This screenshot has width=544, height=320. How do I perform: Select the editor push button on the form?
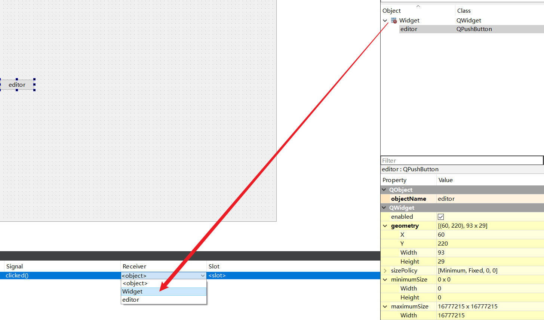17,85
